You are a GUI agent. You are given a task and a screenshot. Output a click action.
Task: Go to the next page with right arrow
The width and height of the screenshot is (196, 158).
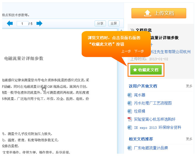[39, 23]
